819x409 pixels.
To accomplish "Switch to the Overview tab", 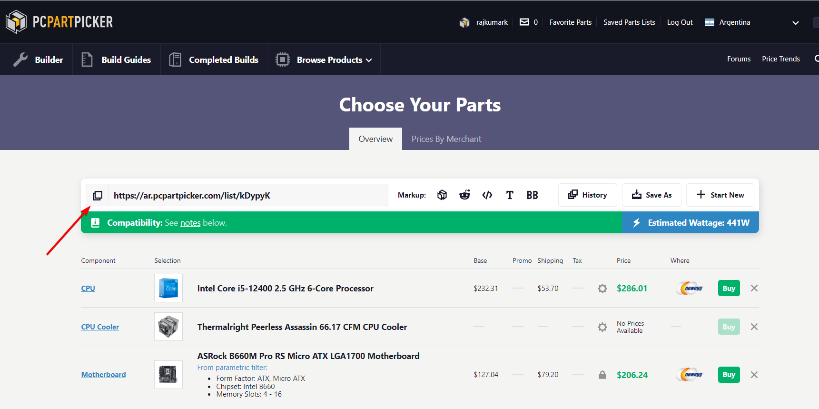I will pos(375,139).
